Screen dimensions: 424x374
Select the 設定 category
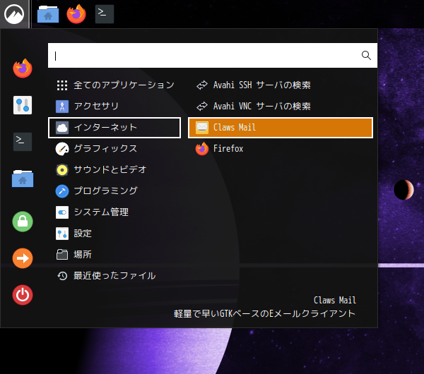(114, 234)
